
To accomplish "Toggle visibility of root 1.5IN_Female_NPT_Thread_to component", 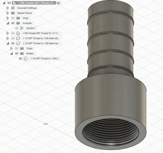I will [9, 3].
